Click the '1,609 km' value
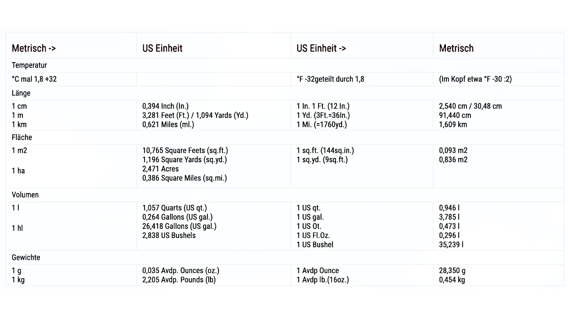This screenshot has height=319, width=568. [453, 124]
